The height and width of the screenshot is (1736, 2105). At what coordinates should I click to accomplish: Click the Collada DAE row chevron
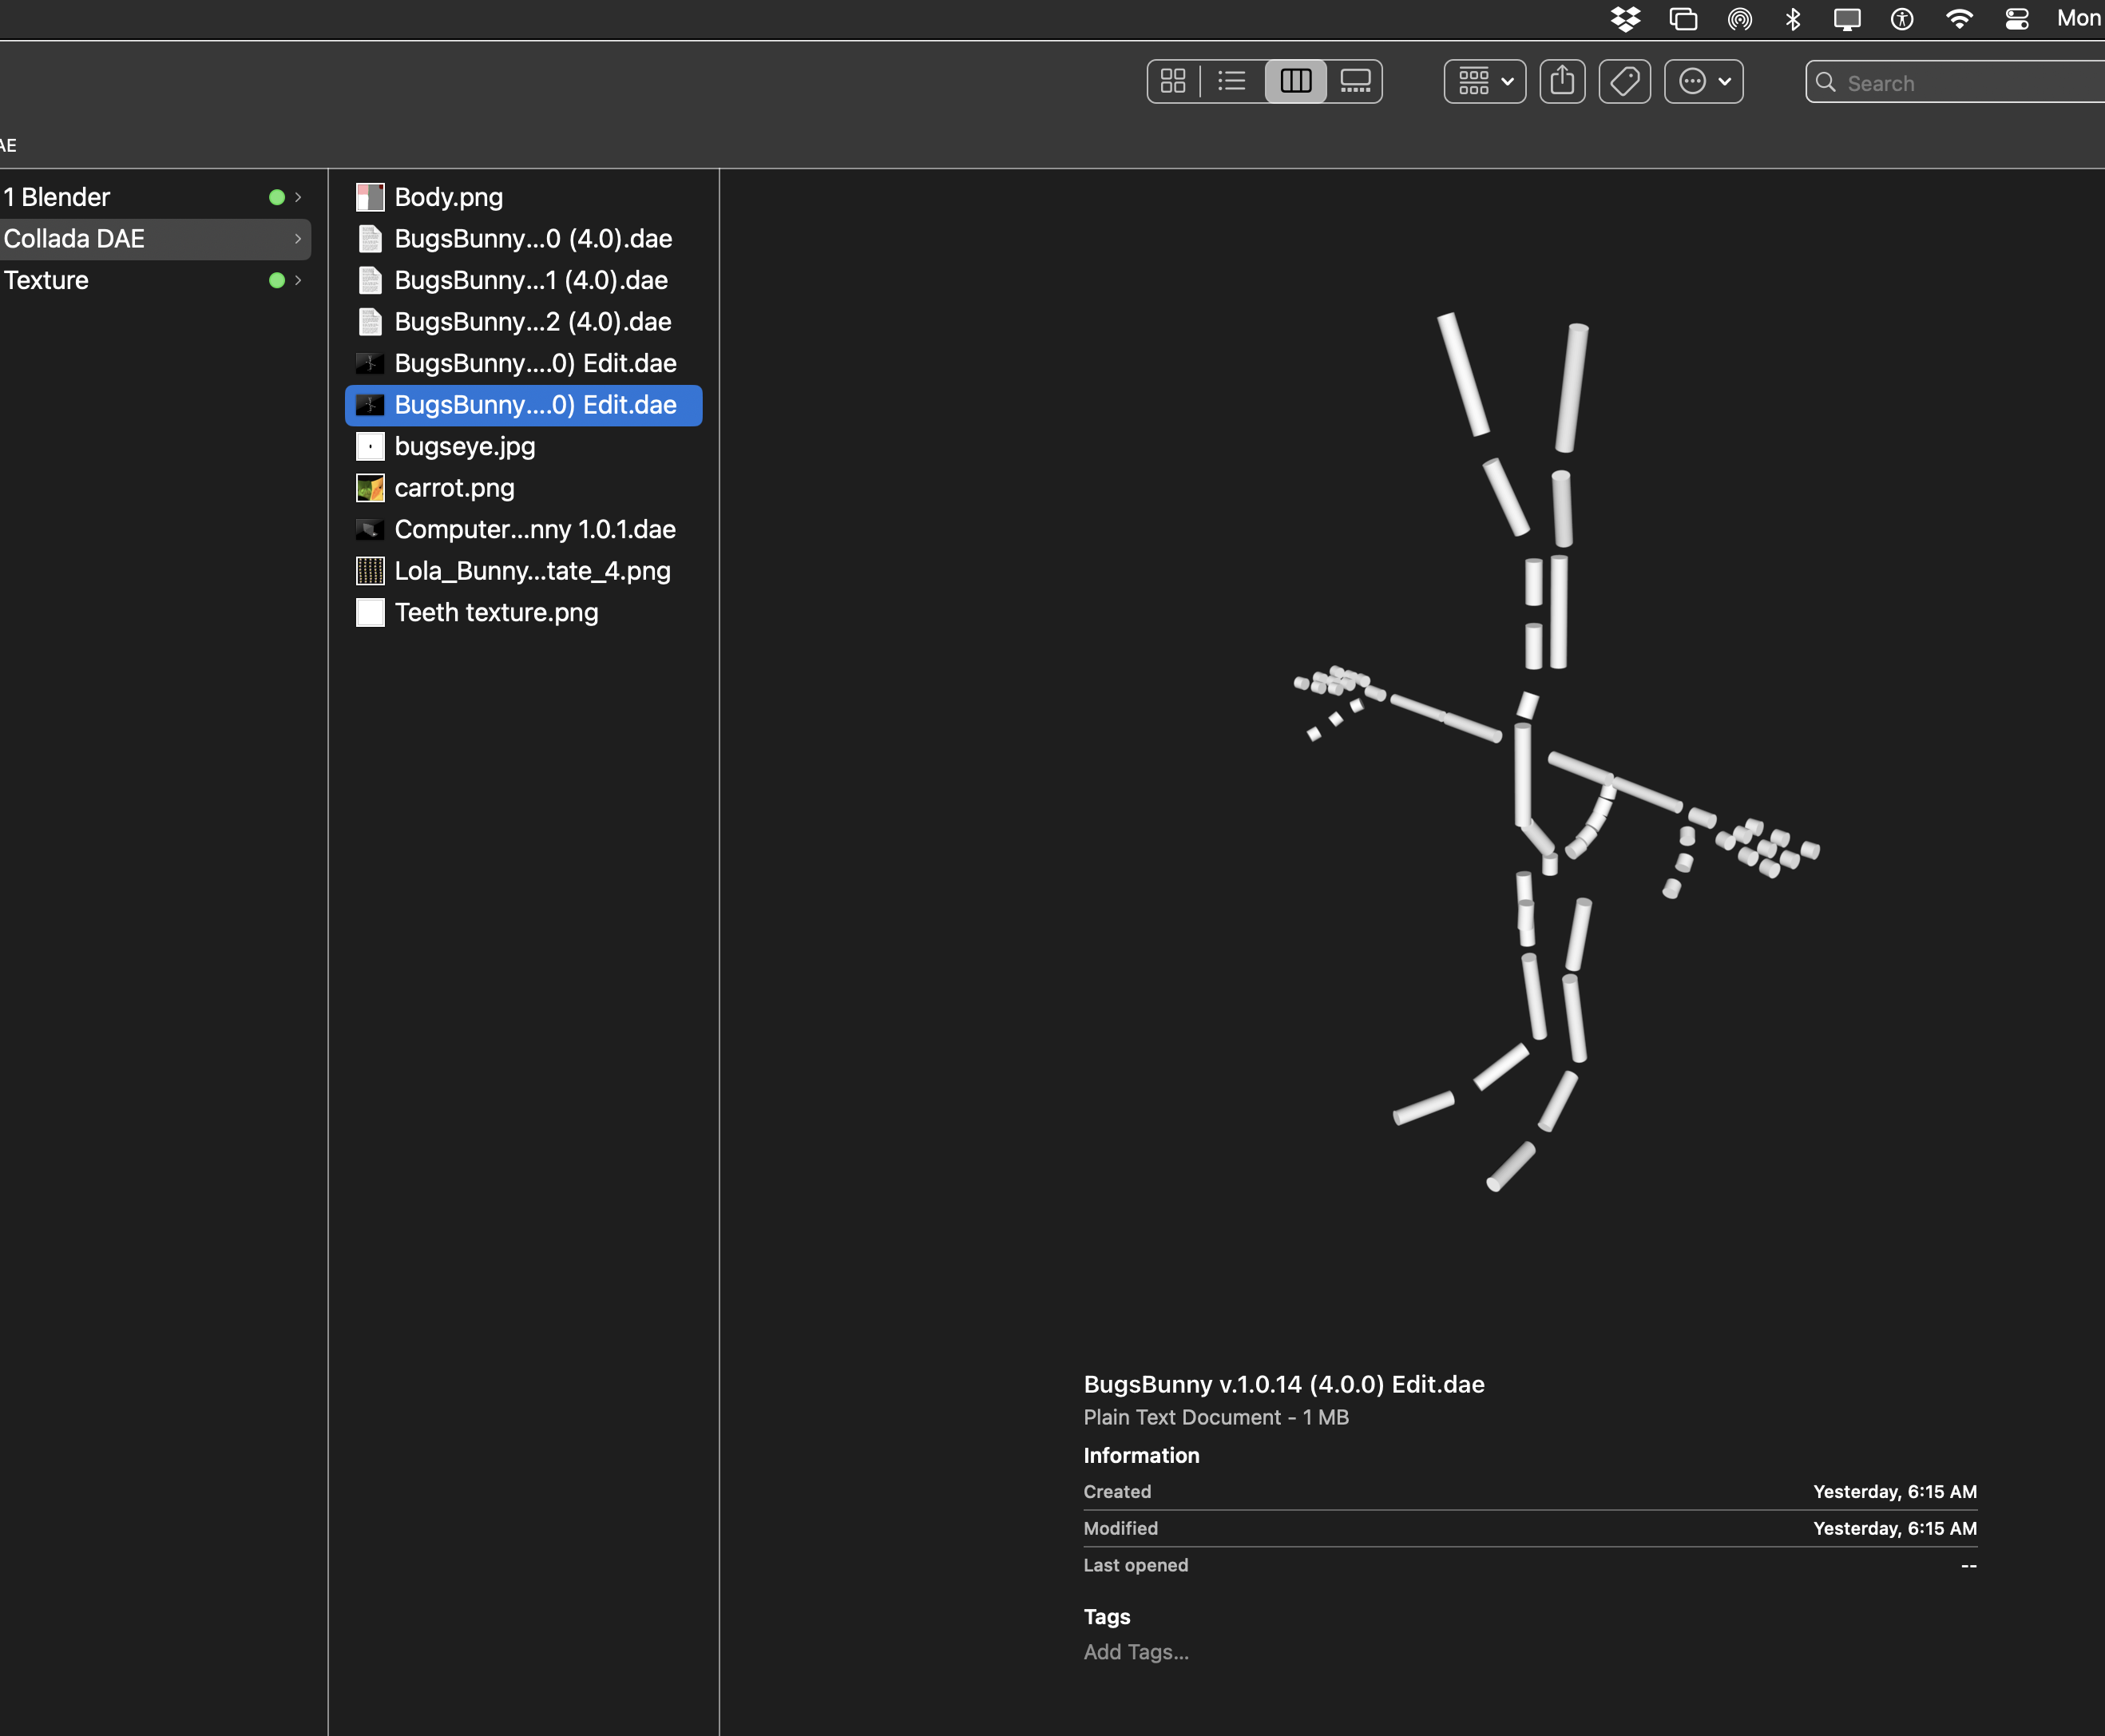point(298,239)
